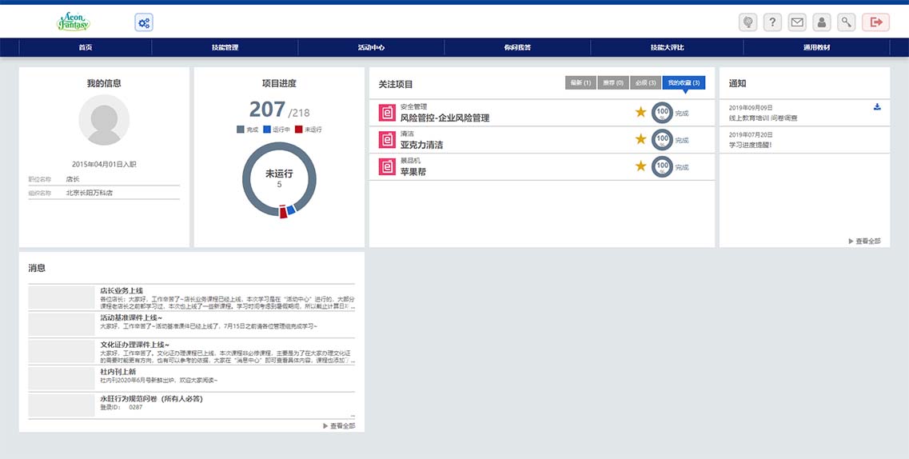Switch to the 最新 (1) tab
Screen dimensions: 909x459
580,83
